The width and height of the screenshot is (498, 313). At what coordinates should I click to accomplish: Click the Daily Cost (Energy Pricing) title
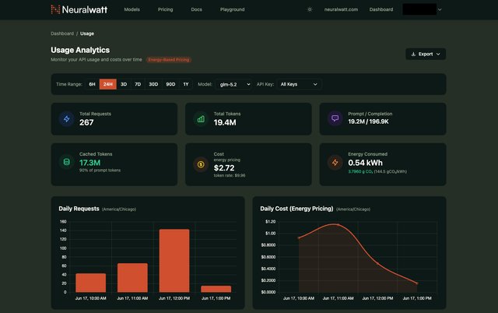click(296, 209)
